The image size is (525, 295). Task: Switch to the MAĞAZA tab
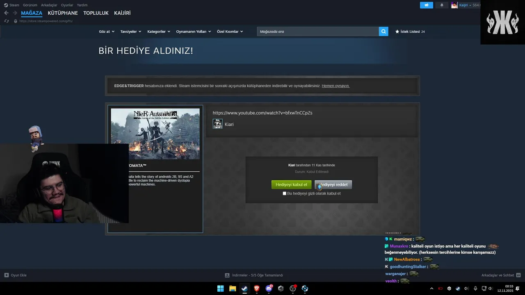pyautogui.click(x=32, y=13)
